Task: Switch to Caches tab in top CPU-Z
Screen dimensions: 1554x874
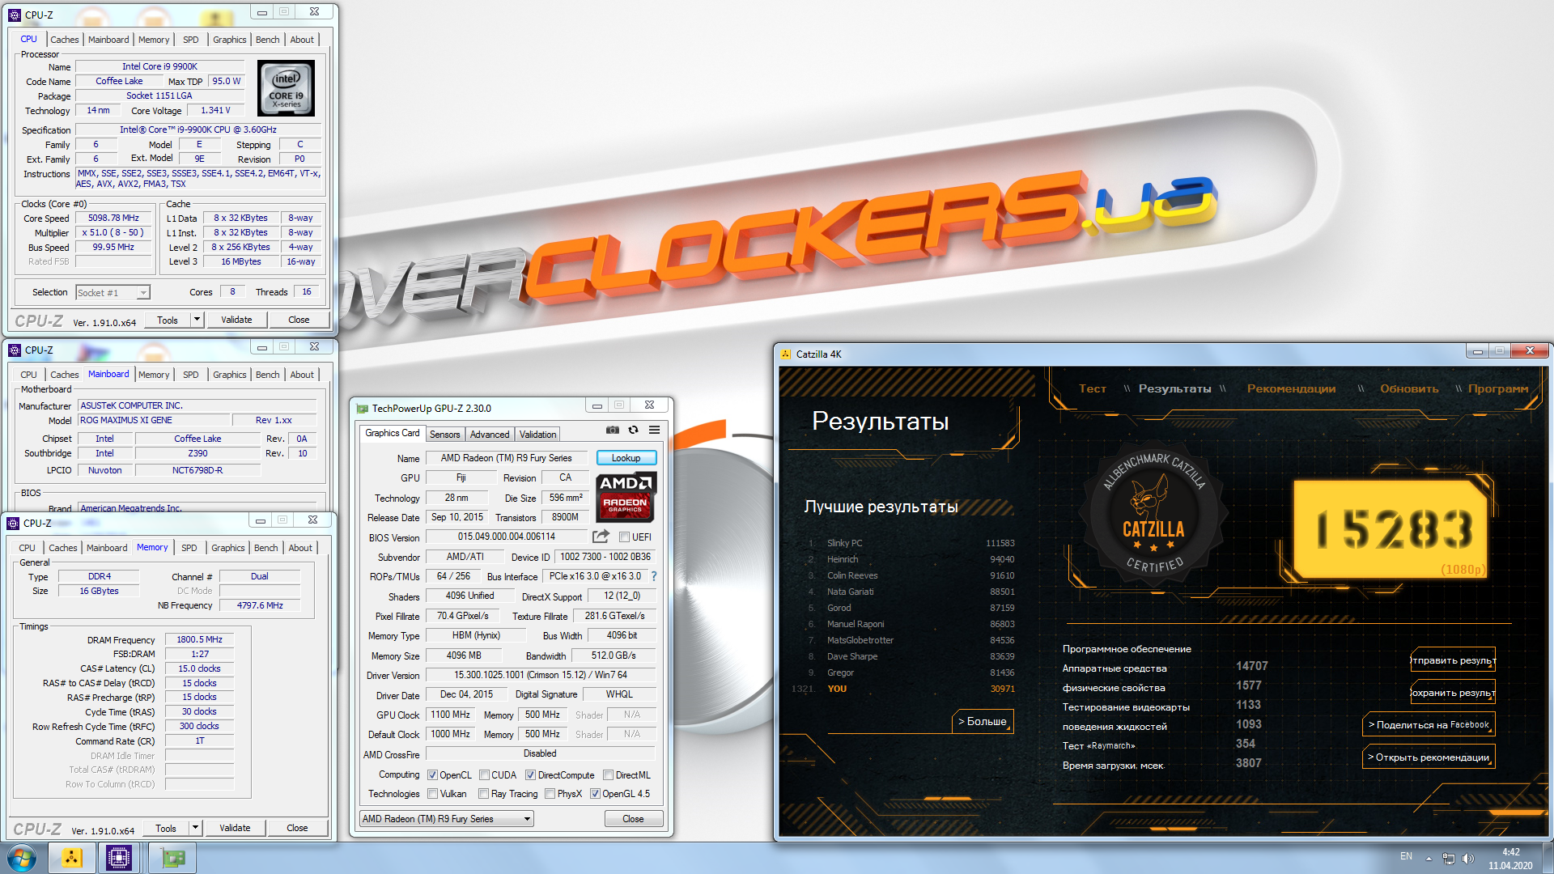Action: pyautogui.click(x=65, y=40)
